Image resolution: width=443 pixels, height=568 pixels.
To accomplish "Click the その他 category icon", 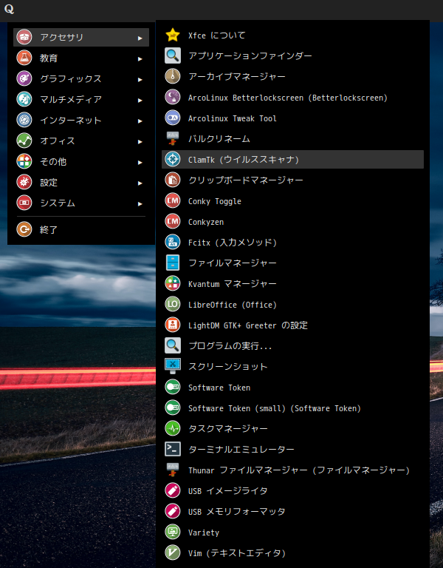I will click(x=24, y=161).
